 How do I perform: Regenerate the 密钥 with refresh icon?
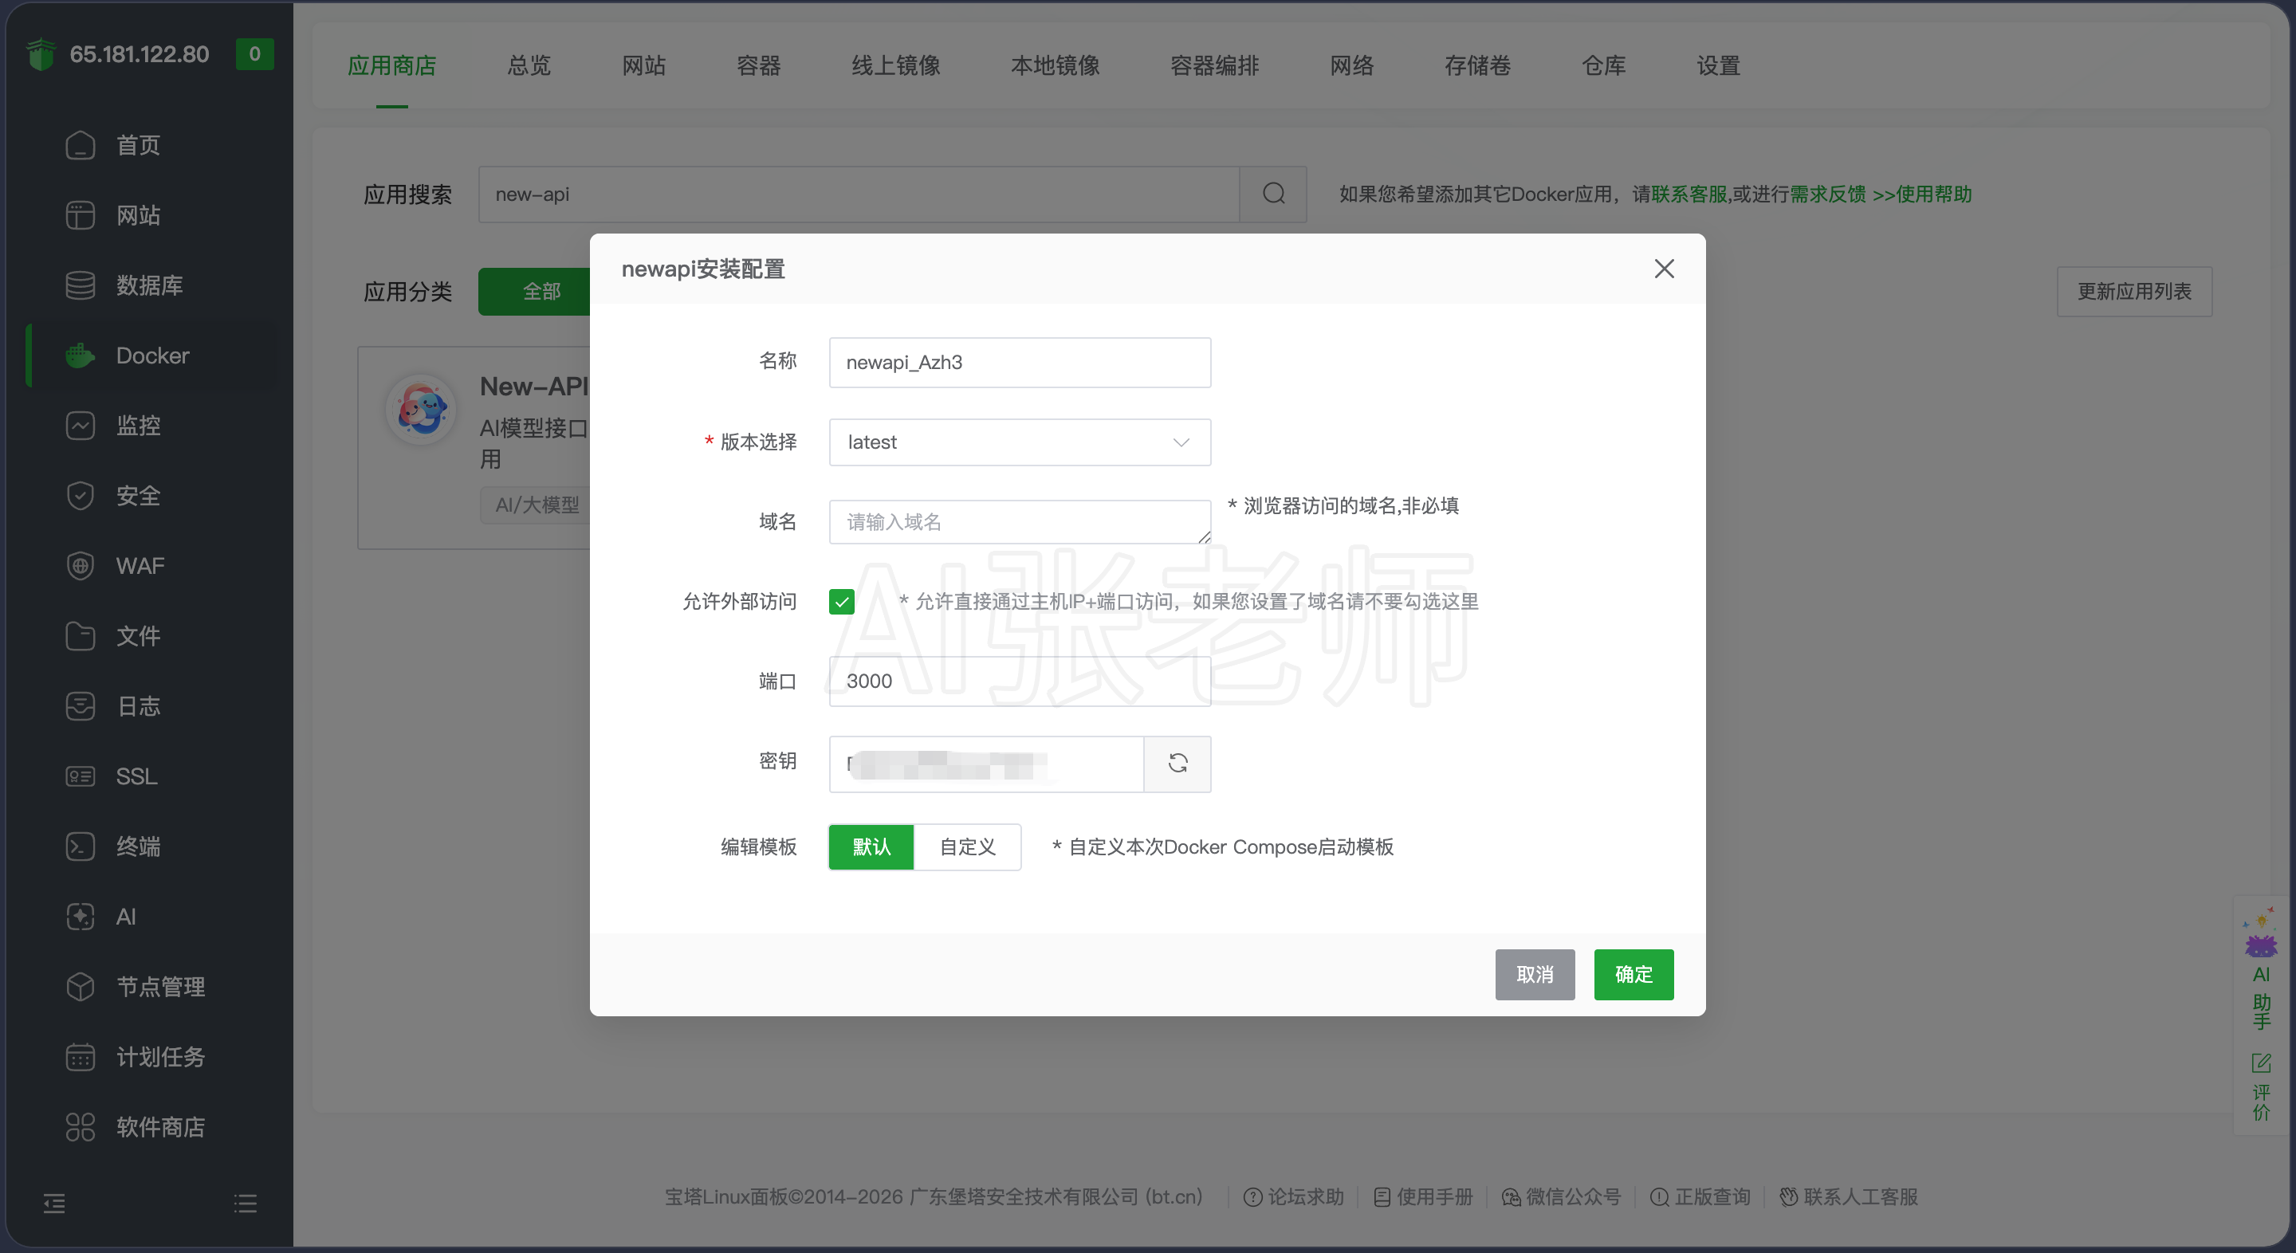pyautogui.click(x=1177, y=763)
